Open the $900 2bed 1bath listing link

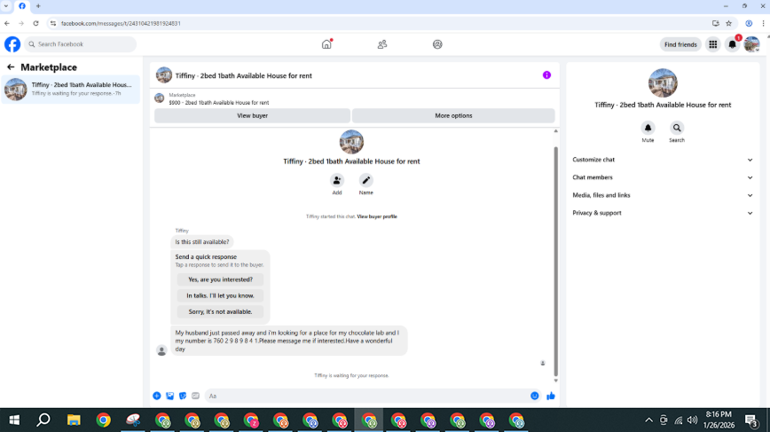[219, 103]
